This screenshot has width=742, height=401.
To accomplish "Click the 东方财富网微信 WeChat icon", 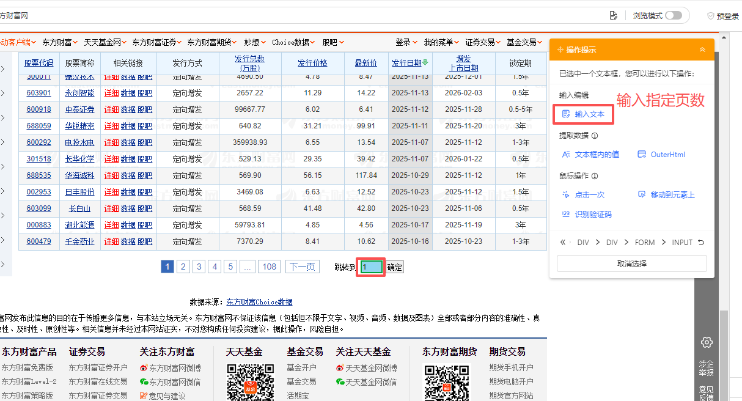I will pyautogui.click(x=144, y=382).
